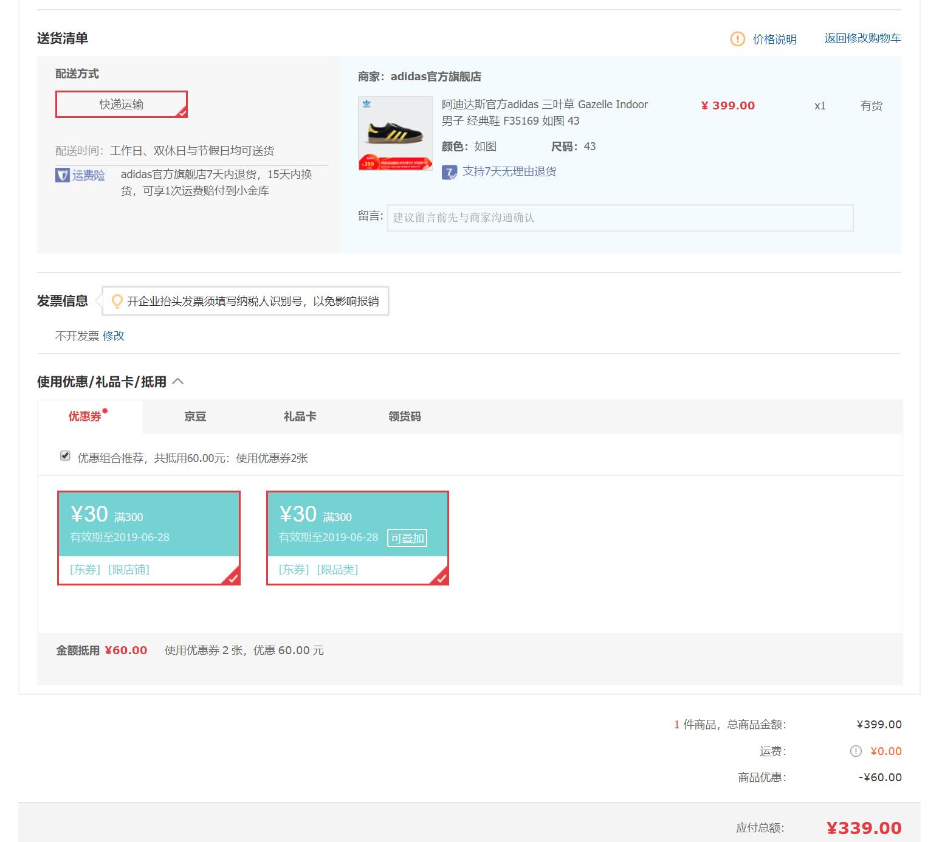This screenshot has height=842, width=942.
Task: Open the adidas Gazelle shoe thumbnail
Action: [395, 133]
